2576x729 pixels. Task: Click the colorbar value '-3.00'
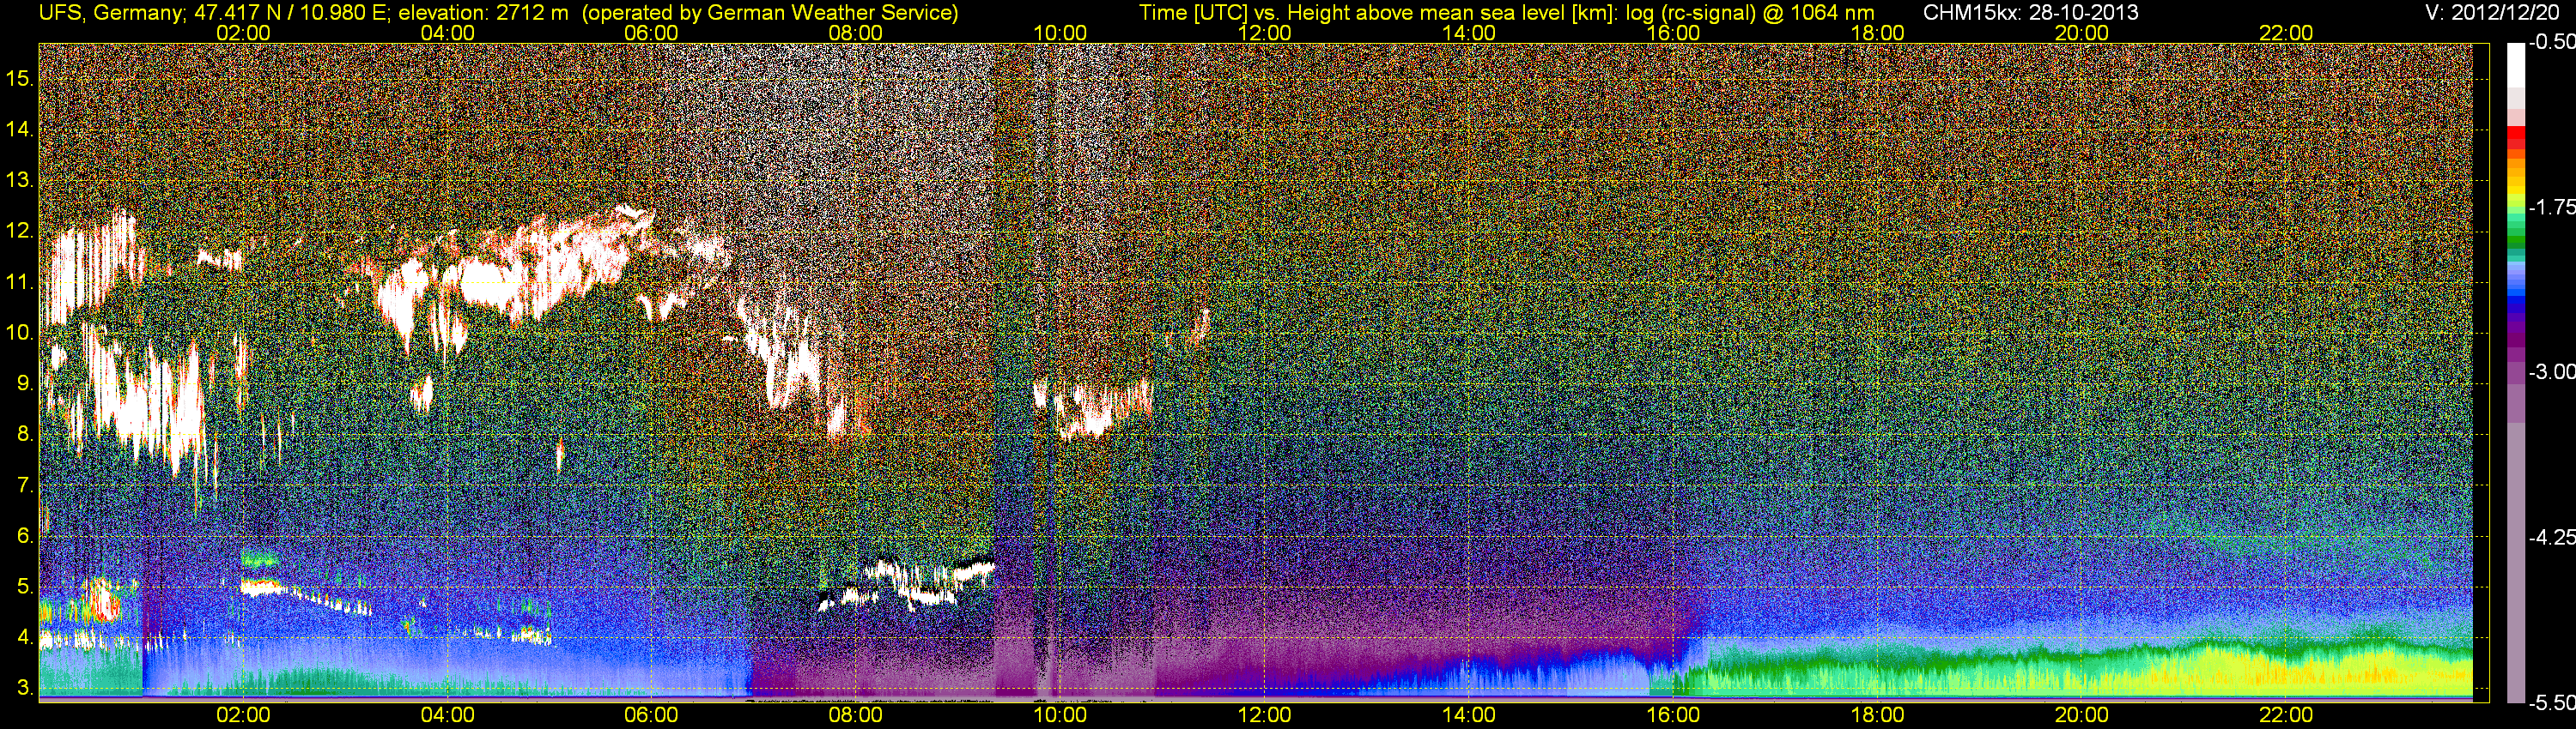point(2551,371)
